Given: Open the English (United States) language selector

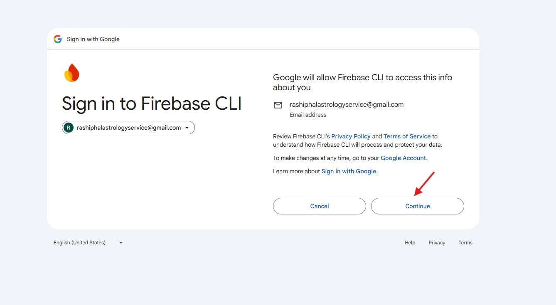Looking at the screenshot, I should 79,243.
